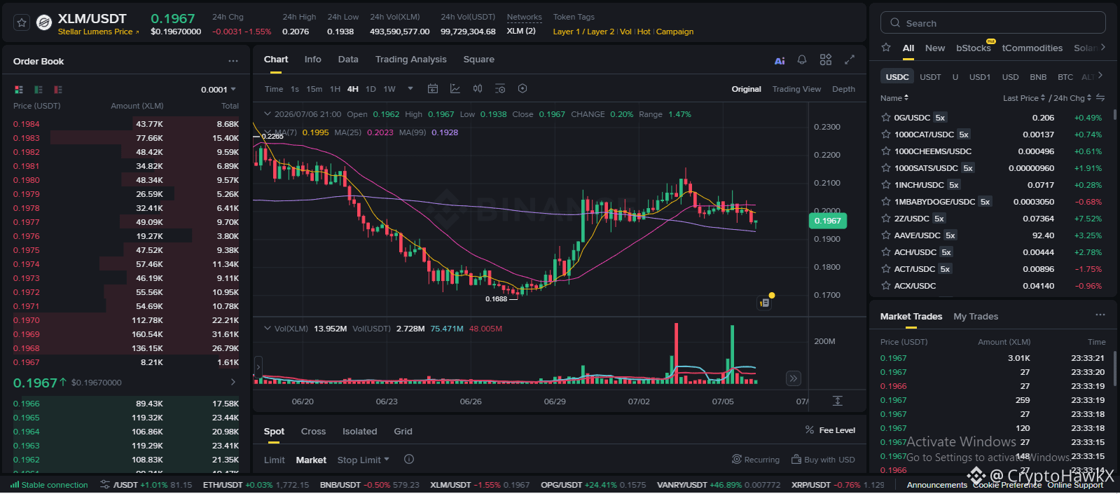
Task: Select the tCommodities market category tab
Action: (x=1032, y=48)
